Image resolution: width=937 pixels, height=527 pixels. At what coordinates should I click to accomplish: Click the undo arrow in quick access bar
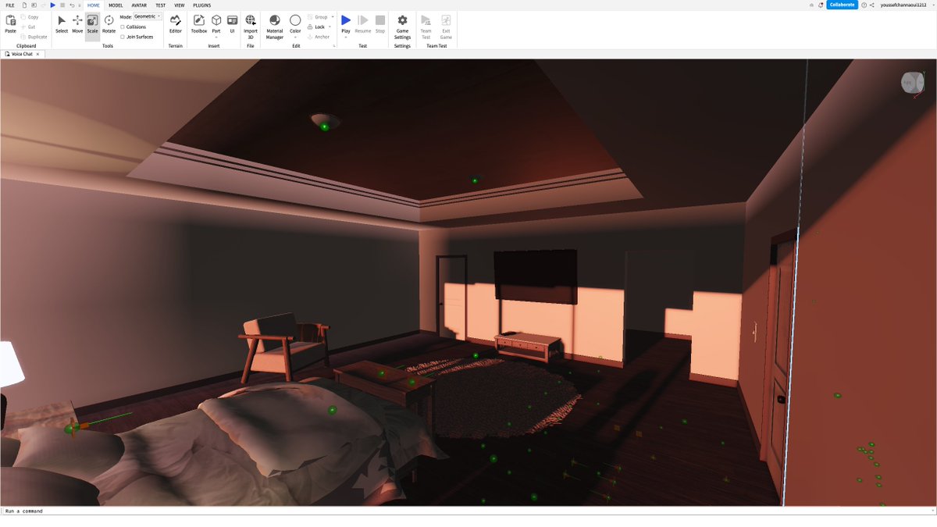[x=72, y=5]
